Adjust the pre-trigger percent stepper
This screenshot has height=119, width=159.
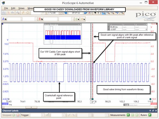pos(106,115)
